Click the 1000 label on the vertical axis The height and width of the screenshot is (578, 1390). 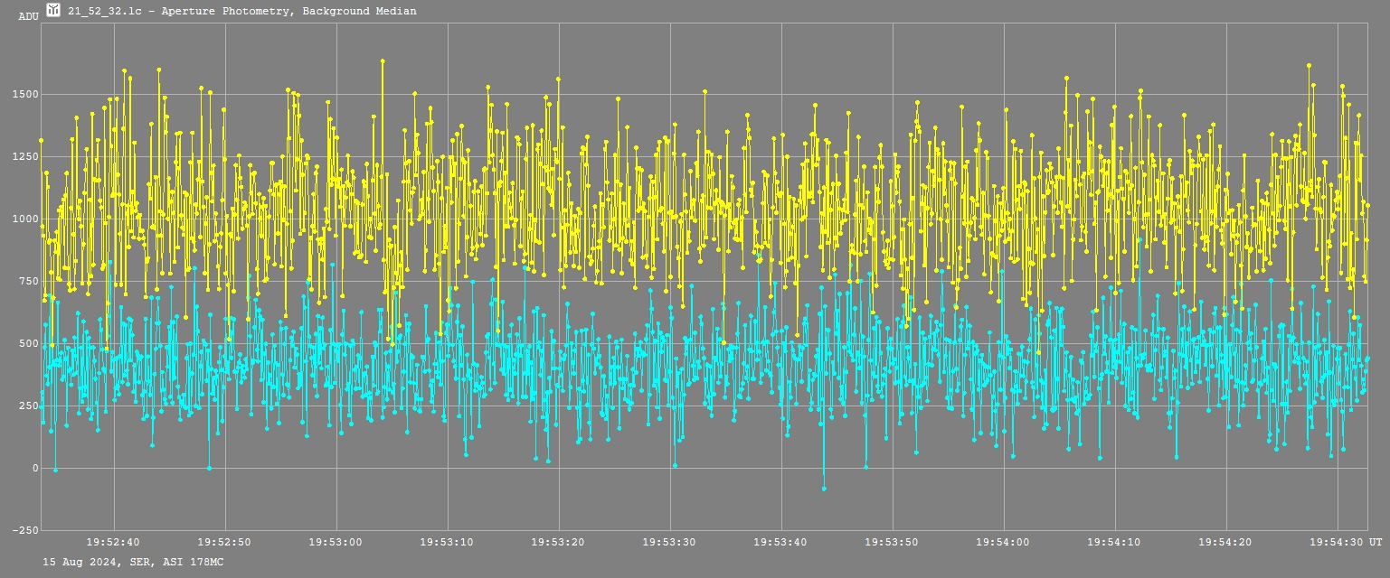point(24,219)
